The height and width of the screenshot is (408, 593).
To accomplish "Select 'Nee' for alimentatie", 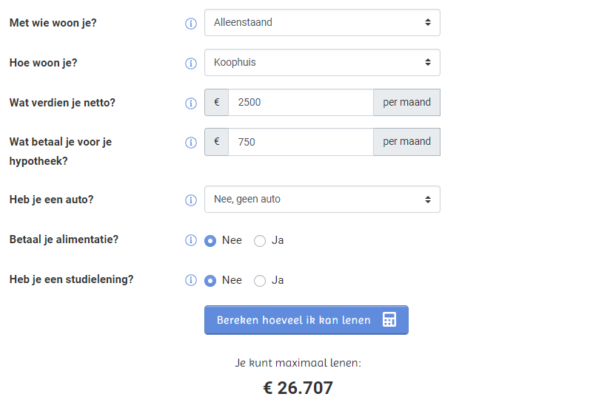I will coord(210,241).
